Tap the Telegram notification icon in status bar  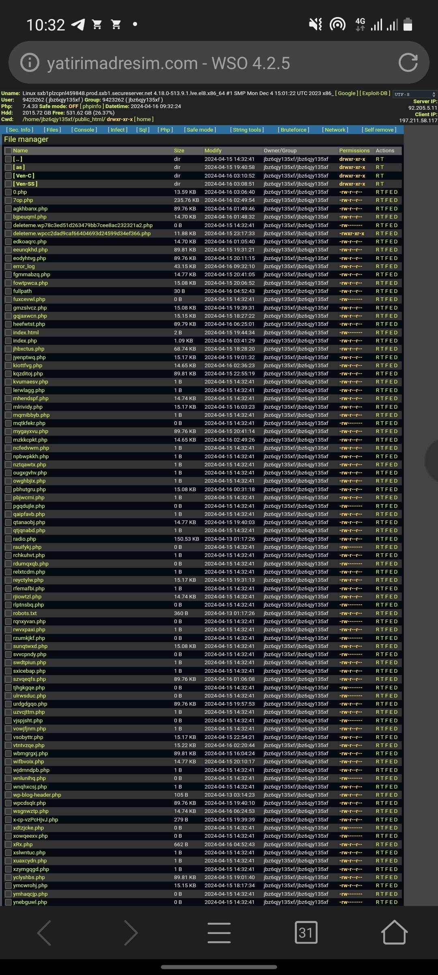coord(78,25)
